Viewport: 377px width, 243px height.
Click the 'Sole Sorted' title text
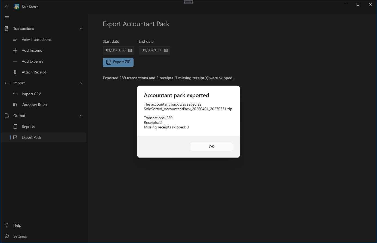coord(30,7)
